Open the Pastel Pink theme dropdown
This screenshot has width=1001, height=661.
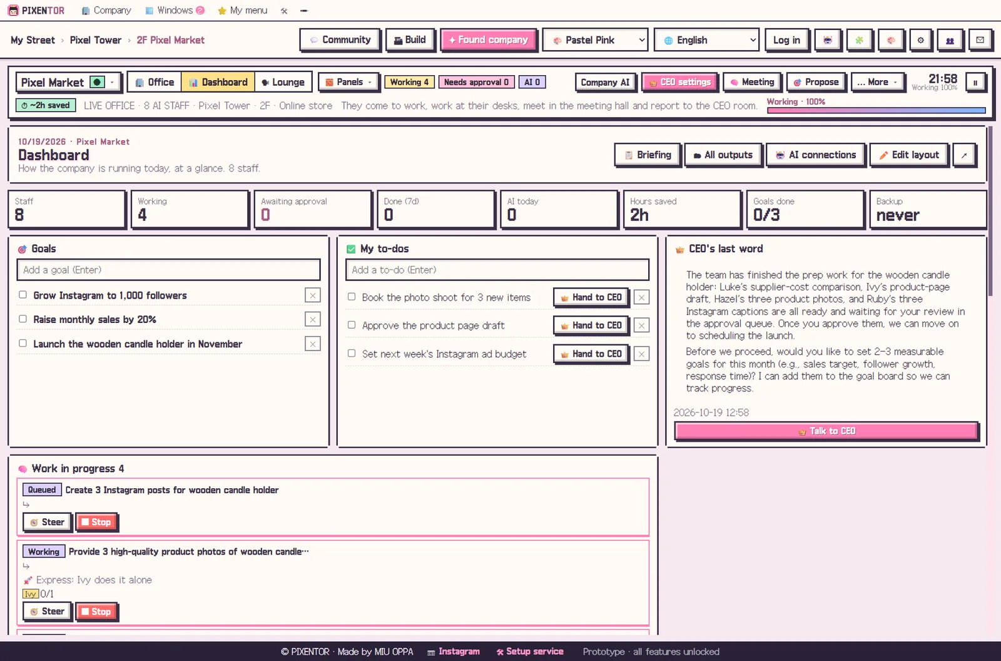coord(595,40)
